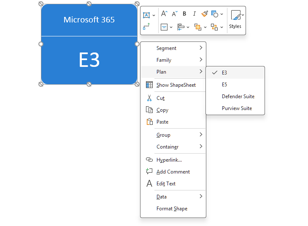Screen dimensions: 308x226
Task: Click the Group shapes toolbar icon
Action: pos(214,27)
